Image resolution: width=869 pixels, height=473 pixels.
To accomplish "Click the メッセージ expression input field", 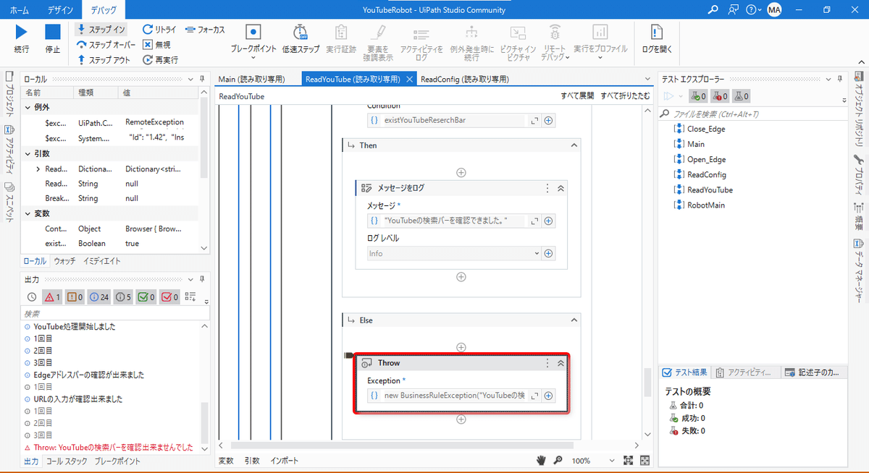I will click(x=454, y=221).
